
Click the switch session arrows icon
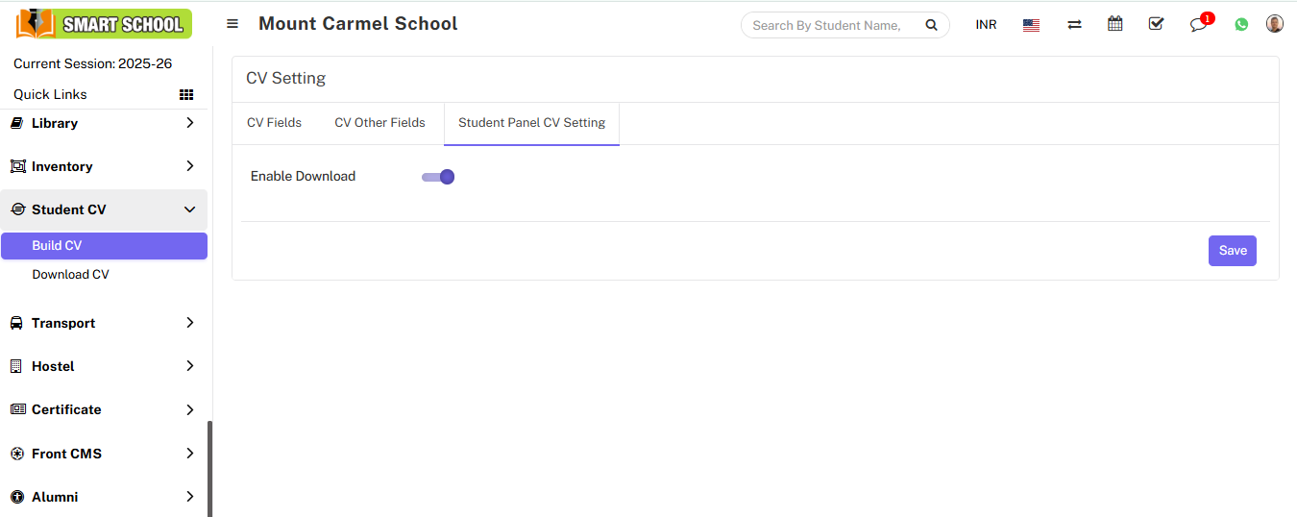[1074, 25]
